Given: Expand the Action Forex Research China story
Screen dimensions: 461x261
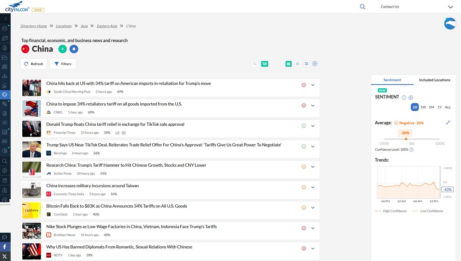Looking at the screenshot, I should click(313, 167).
